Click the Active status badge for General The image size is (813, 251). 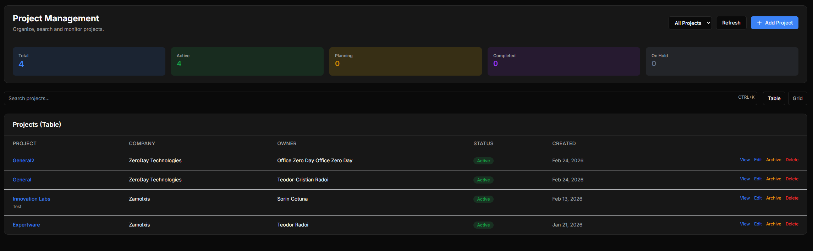(483, 180)
